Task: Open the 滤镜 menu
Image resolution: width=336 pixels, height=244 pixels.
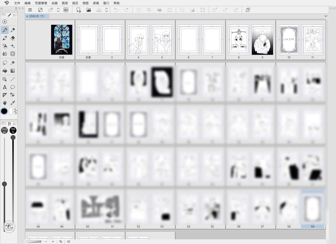Action: pyautogui.click(x=96, y=3)
